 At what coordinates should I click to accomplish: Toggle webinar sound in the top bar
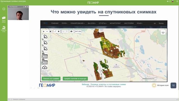tap(168, 1)
